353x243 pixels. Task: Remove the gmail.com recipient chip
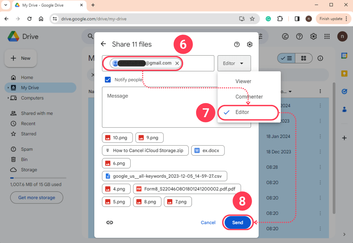tap(177, 63)
